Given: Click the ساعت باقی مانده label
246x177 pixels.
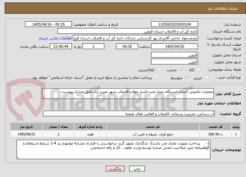Looking at the screenshot, I should pos(35,47).
